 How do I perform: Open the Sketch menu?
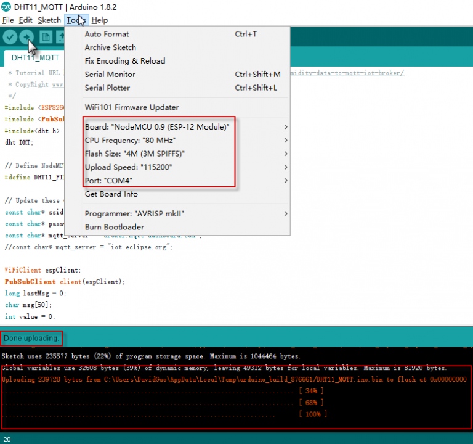tap(49, 20)
